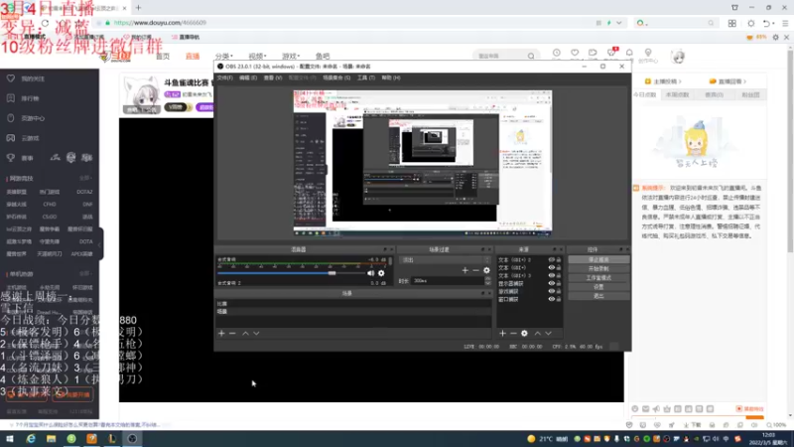Add a new source in OBS sources panel
794x447 pixels.
(x=502, y=334)
